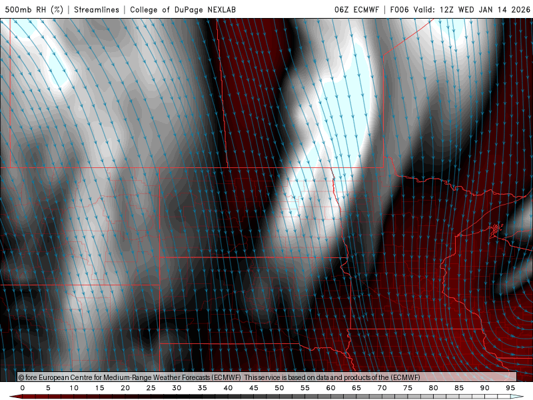The image size is (533, 400).
Task: Click 'F006 Valid: 12Z WED JAN 14 2026'
Action: 460,9
